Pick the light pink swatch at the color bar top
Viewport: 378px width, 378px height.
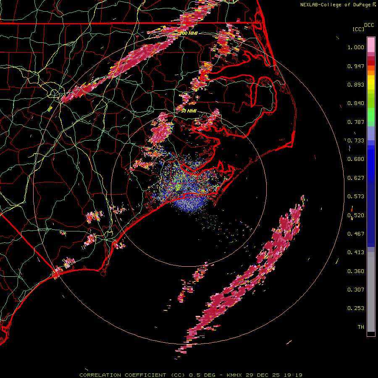[x=371, y=45]
